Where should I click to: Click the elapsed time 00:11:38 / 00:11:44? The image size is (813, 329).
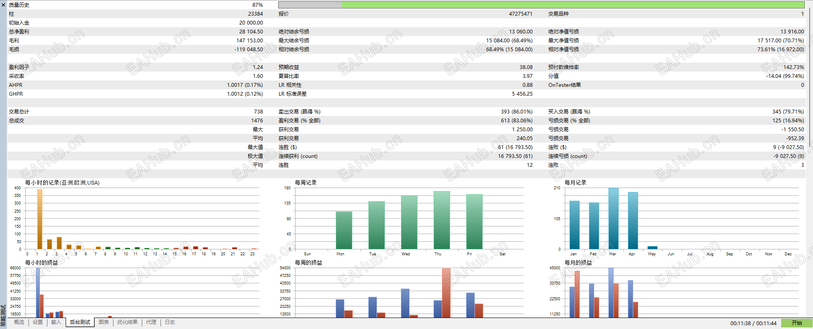(753, 323)
